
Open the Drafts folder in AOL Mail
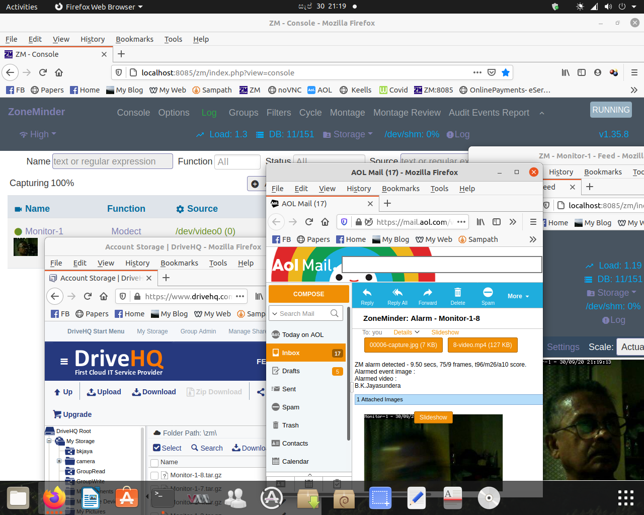291,371
